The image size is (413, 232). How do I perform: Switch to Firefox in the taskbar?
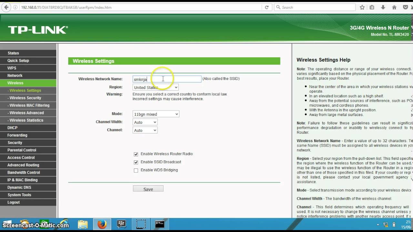click(102, 224)
